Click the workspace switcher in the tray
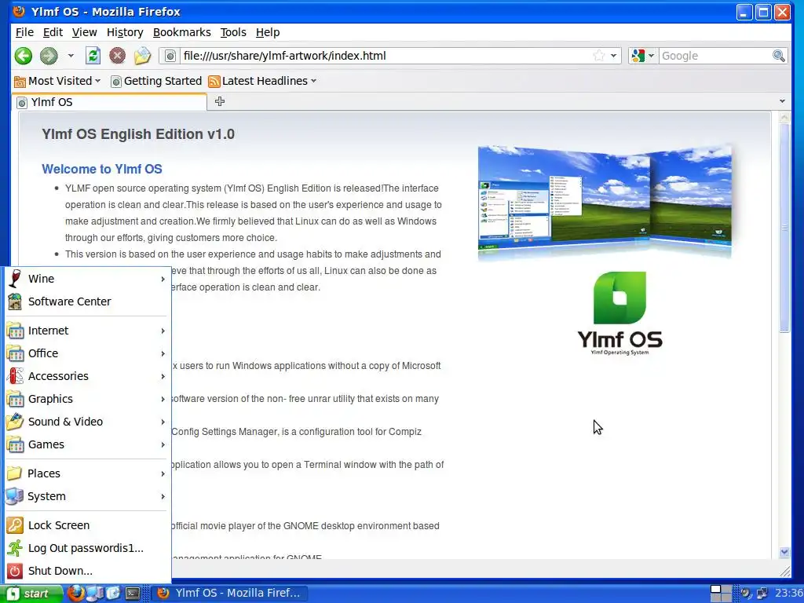Screen dimensions: 804x603 (721, 594)
